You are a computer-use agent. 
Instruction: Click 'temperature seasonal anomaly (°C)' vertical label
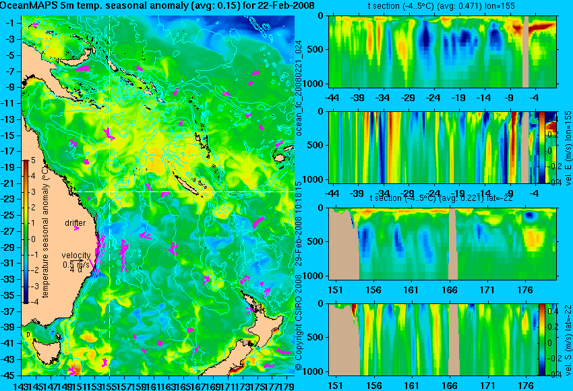point(45,231)
